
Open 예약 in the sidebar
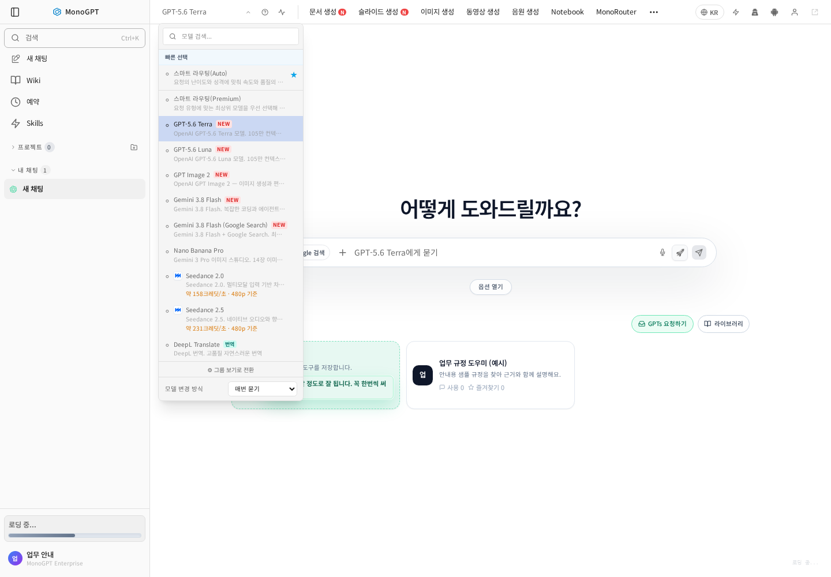(74, 102)
